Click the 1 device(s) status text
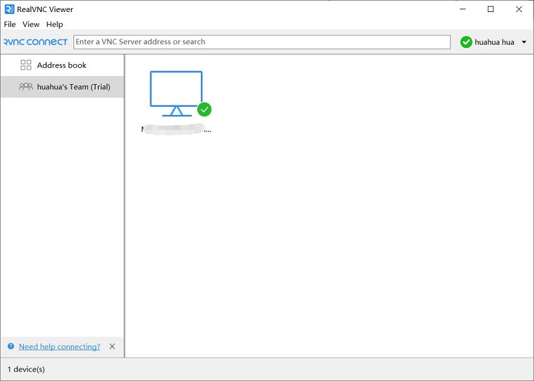Image resolution: width=534 pixels, height=381 pixels. (x=26, y=369)
